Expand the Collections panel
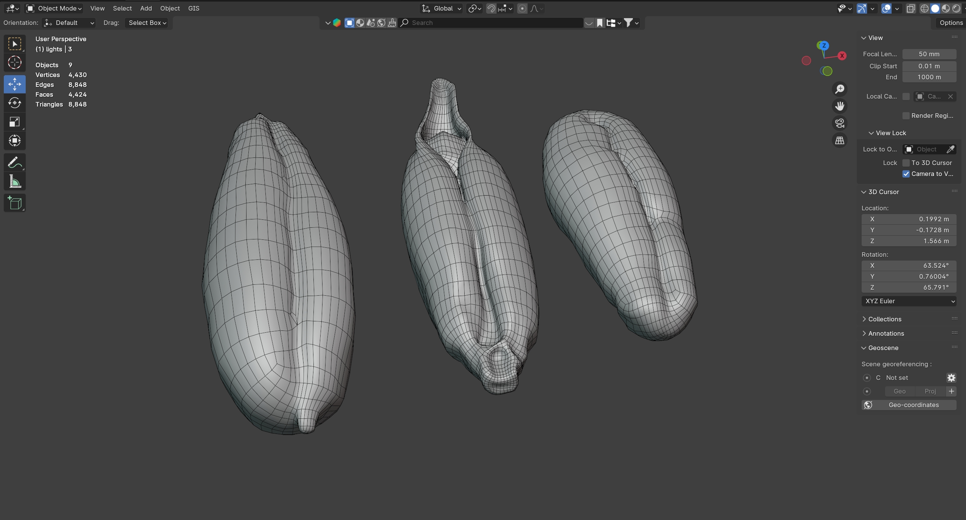Viewport: 966px width, 520px height. tap(884, 319)
